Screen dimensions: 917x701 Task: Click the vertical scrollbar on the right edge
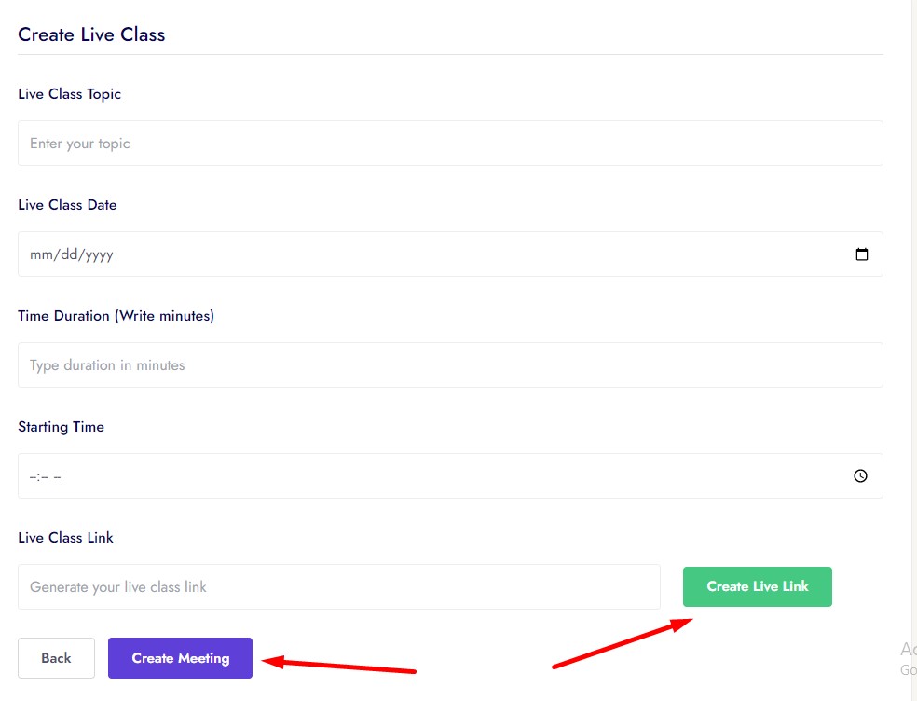(913, 280)
